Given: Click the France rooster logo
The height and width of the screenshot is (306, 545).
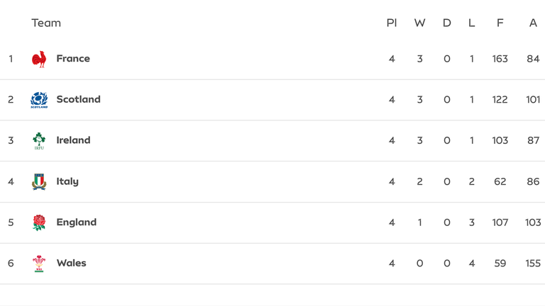Looking at the screenshot, I should pyautogui.click(x=39, y=59).
